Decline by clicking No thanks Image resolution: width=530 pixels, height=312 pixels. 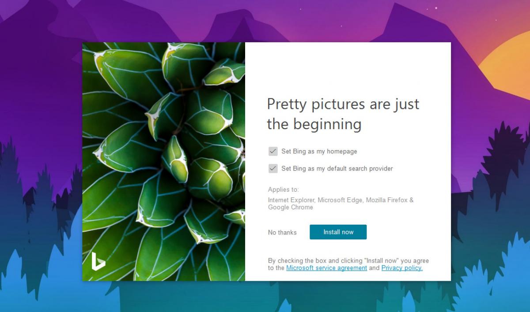point(282,232)
